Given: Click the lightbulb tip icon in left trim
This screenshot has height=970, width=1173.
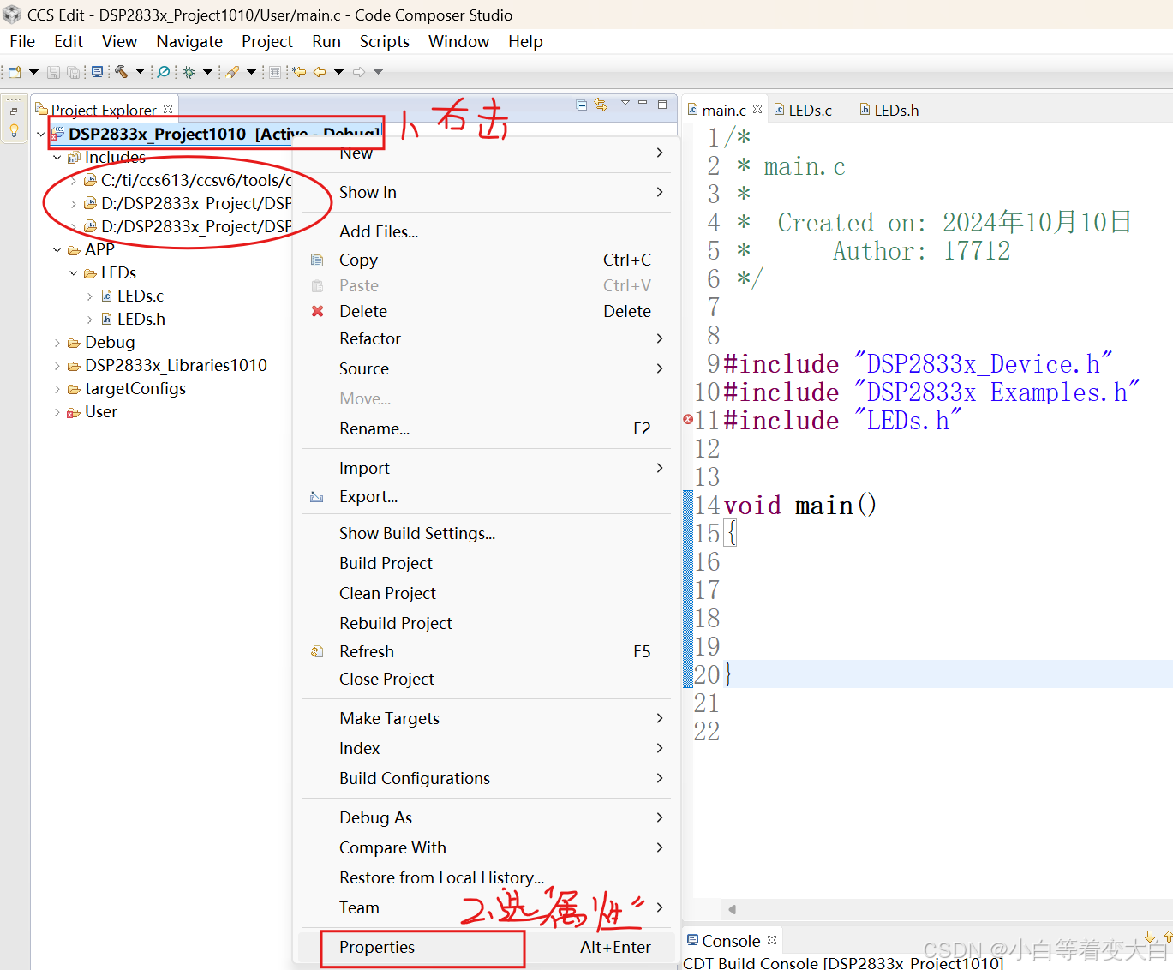Looking at the screenshot, I should point(14,131).
